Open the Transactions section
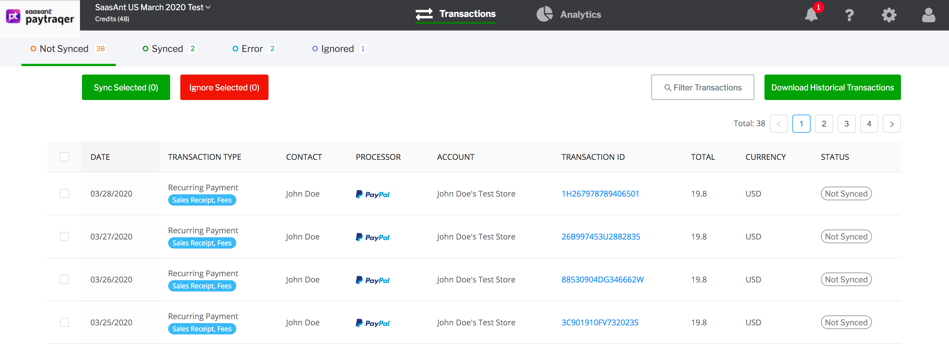 tap(455, 14)
